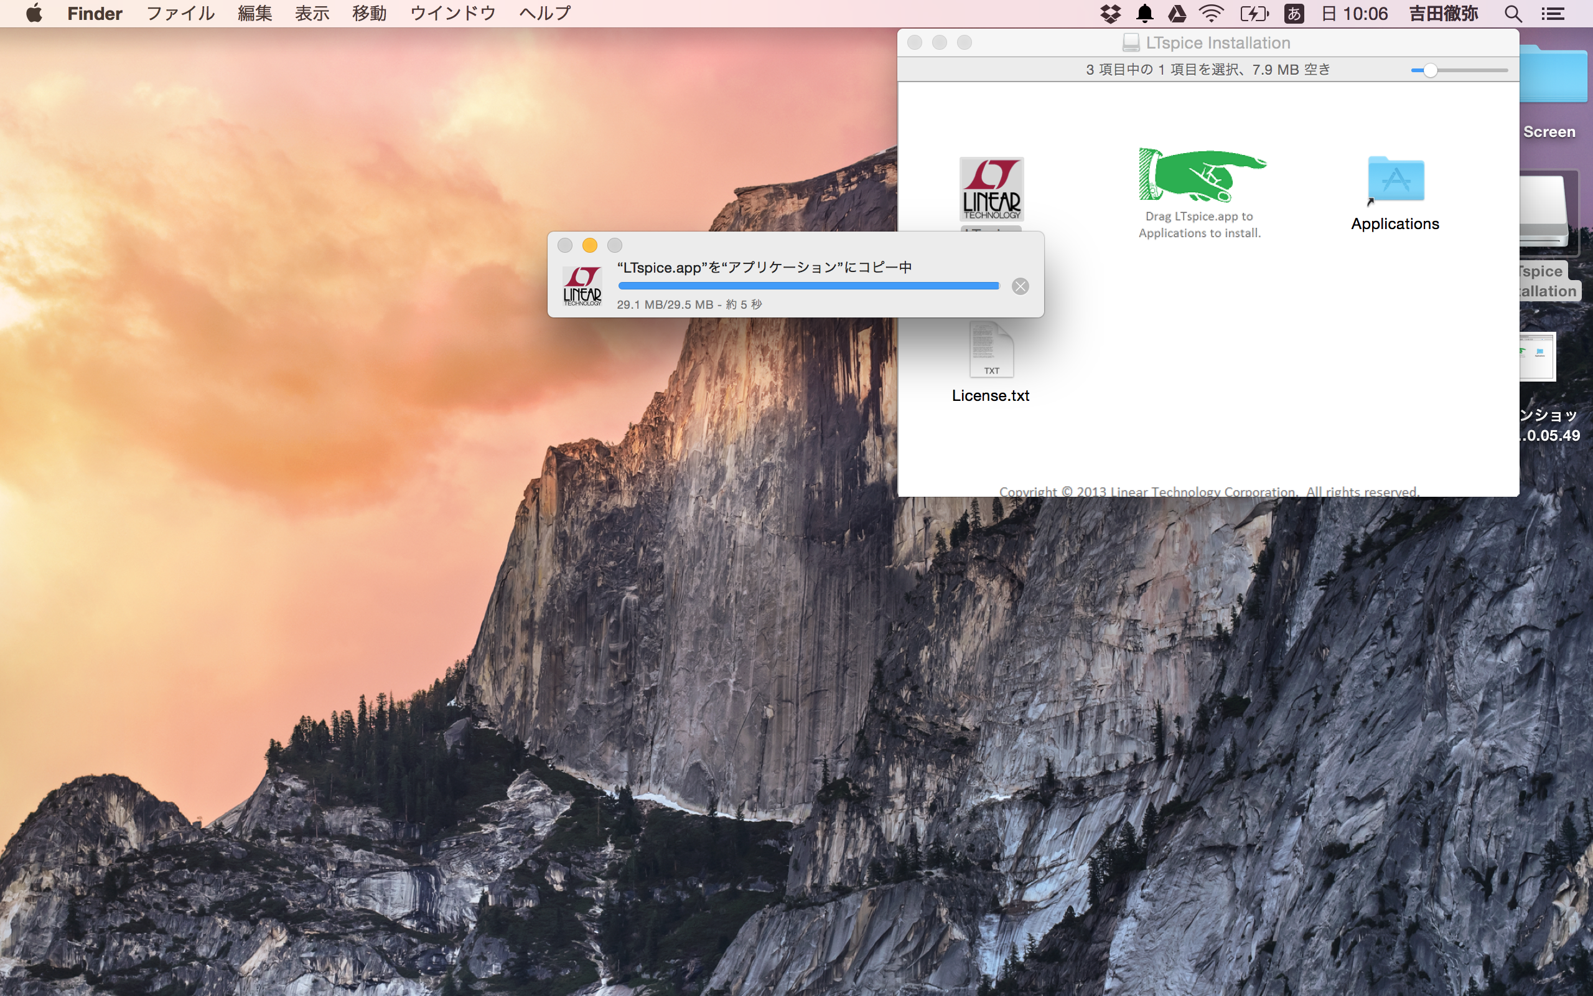Viewport: 1593px width, 996px height.
Task: Open the Wi-Fi status menu
Action: coord(1211,14)
